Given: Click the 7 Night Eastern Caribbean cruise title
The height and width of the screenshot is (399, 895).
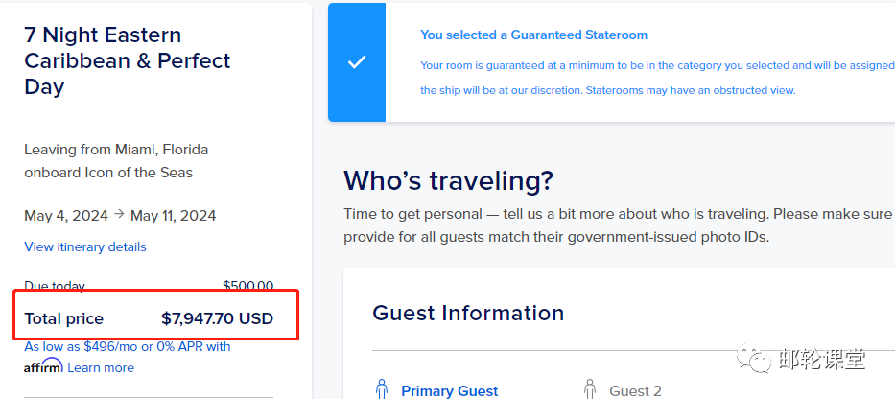Looking at the screenshot, I should point(128,60).
